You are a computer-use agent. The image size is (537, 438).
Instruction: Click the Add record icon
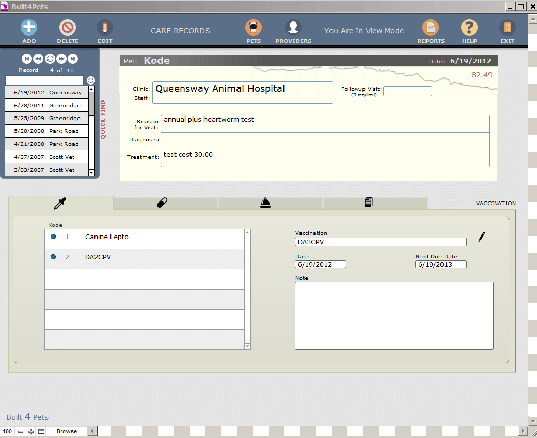pos(29,28)
